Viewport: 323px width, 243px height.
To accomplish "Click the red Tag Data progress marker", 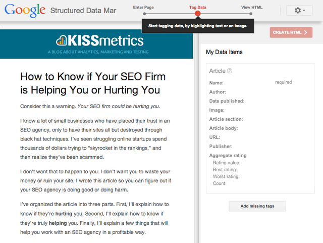I will click(x=198, y=14).
